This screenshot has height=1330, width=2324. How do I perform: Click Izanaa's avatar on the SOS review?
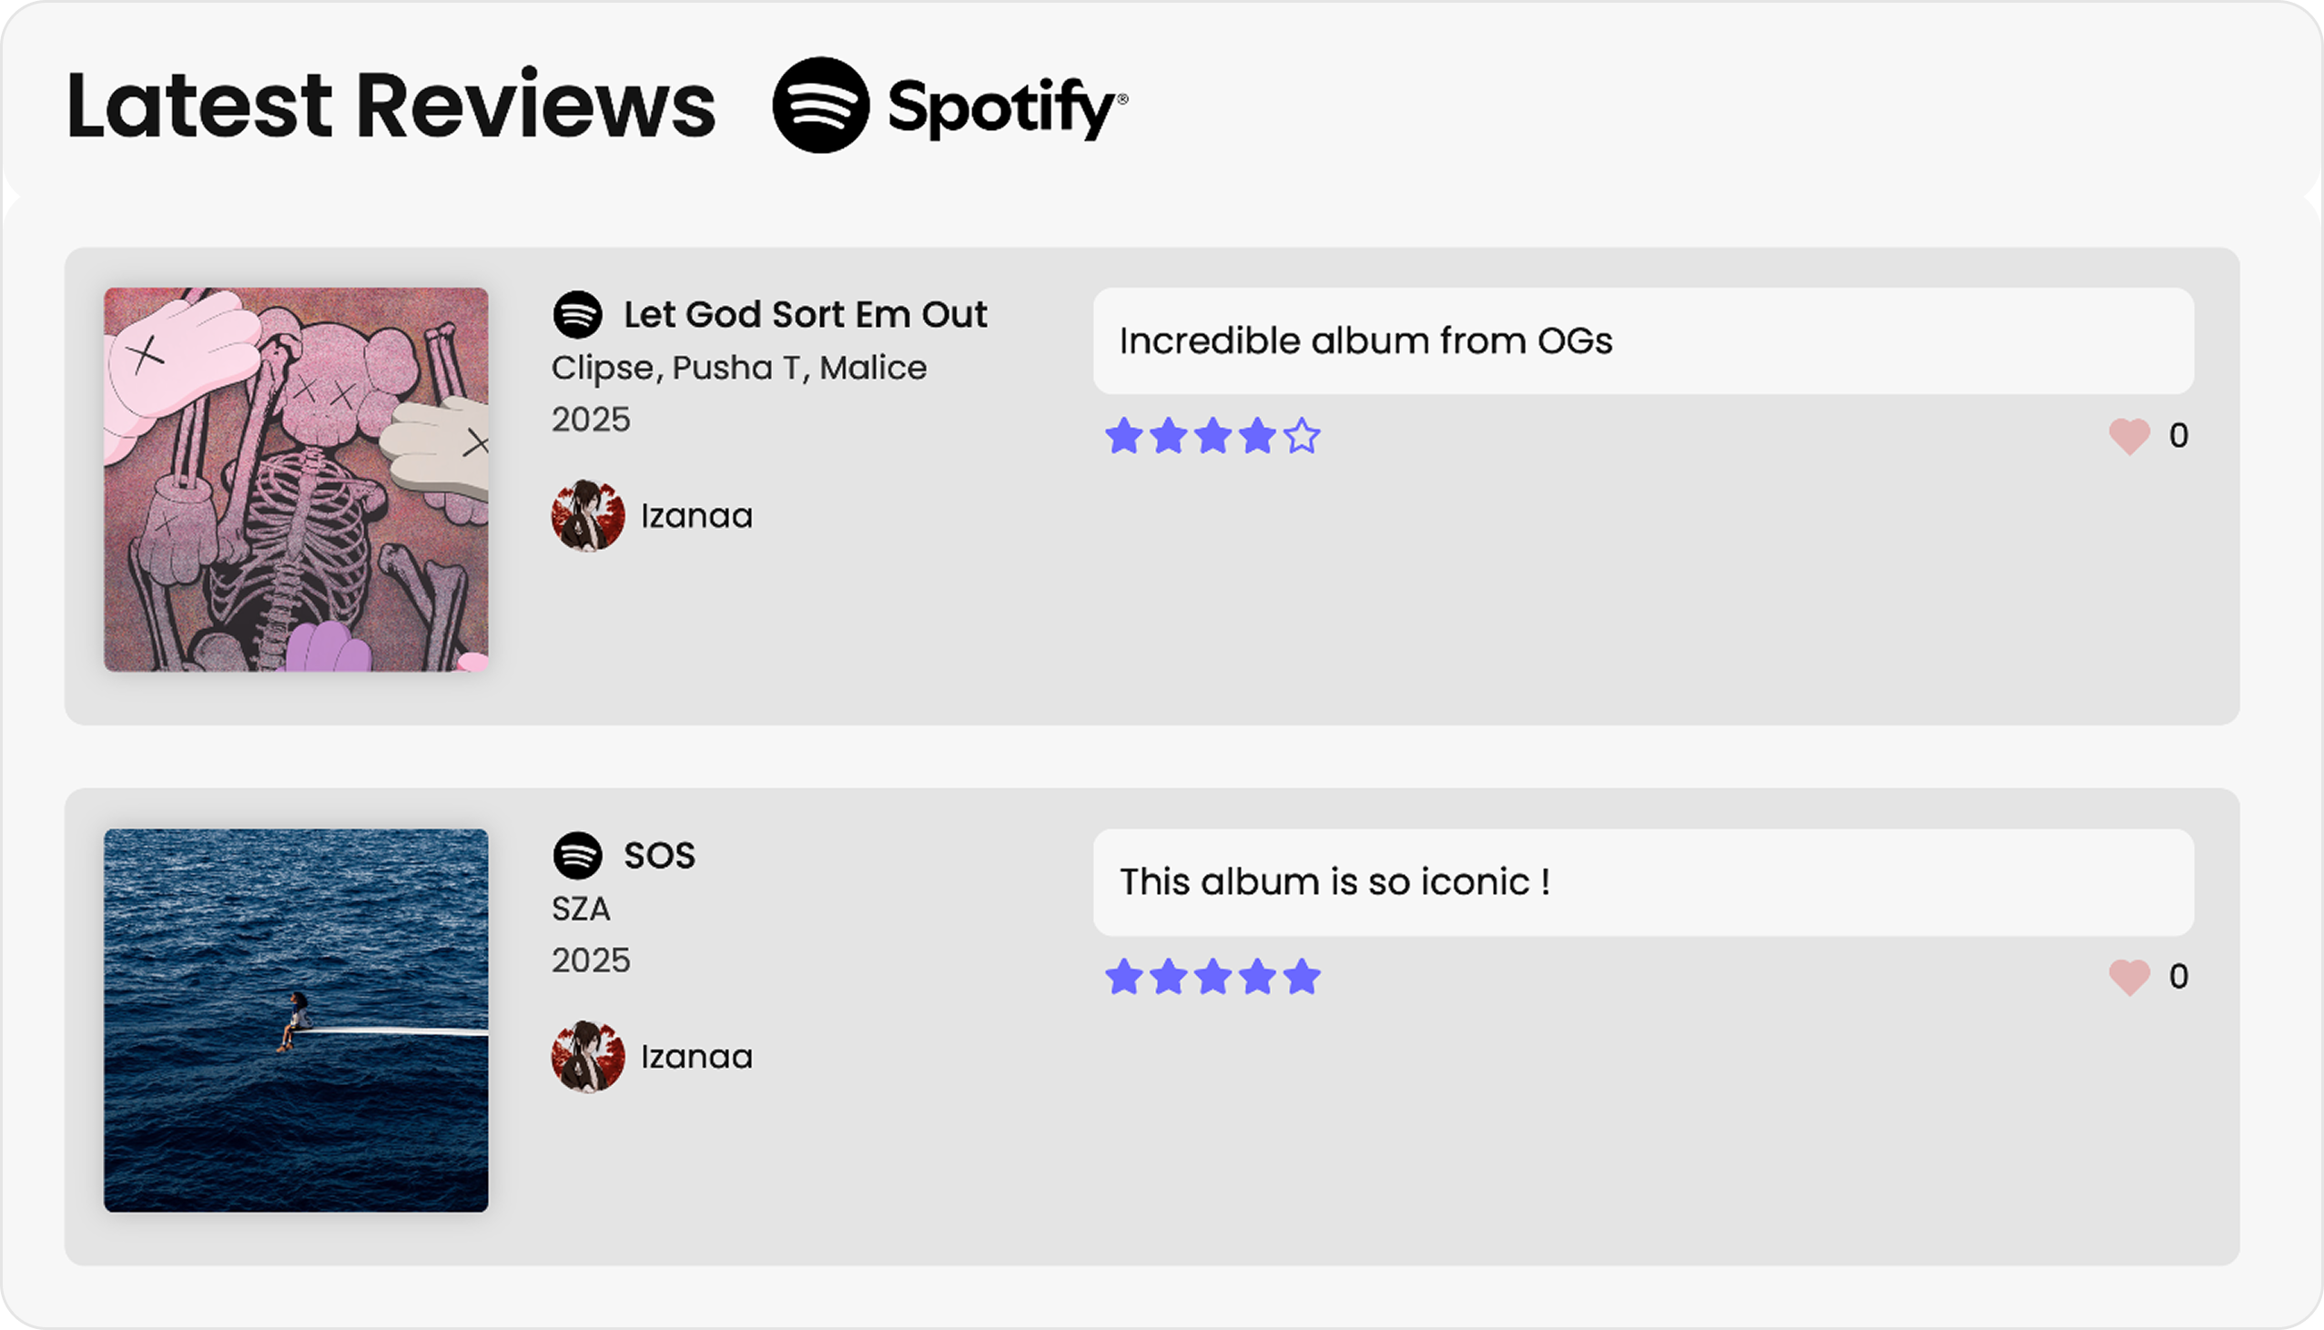pos(589,1057)
